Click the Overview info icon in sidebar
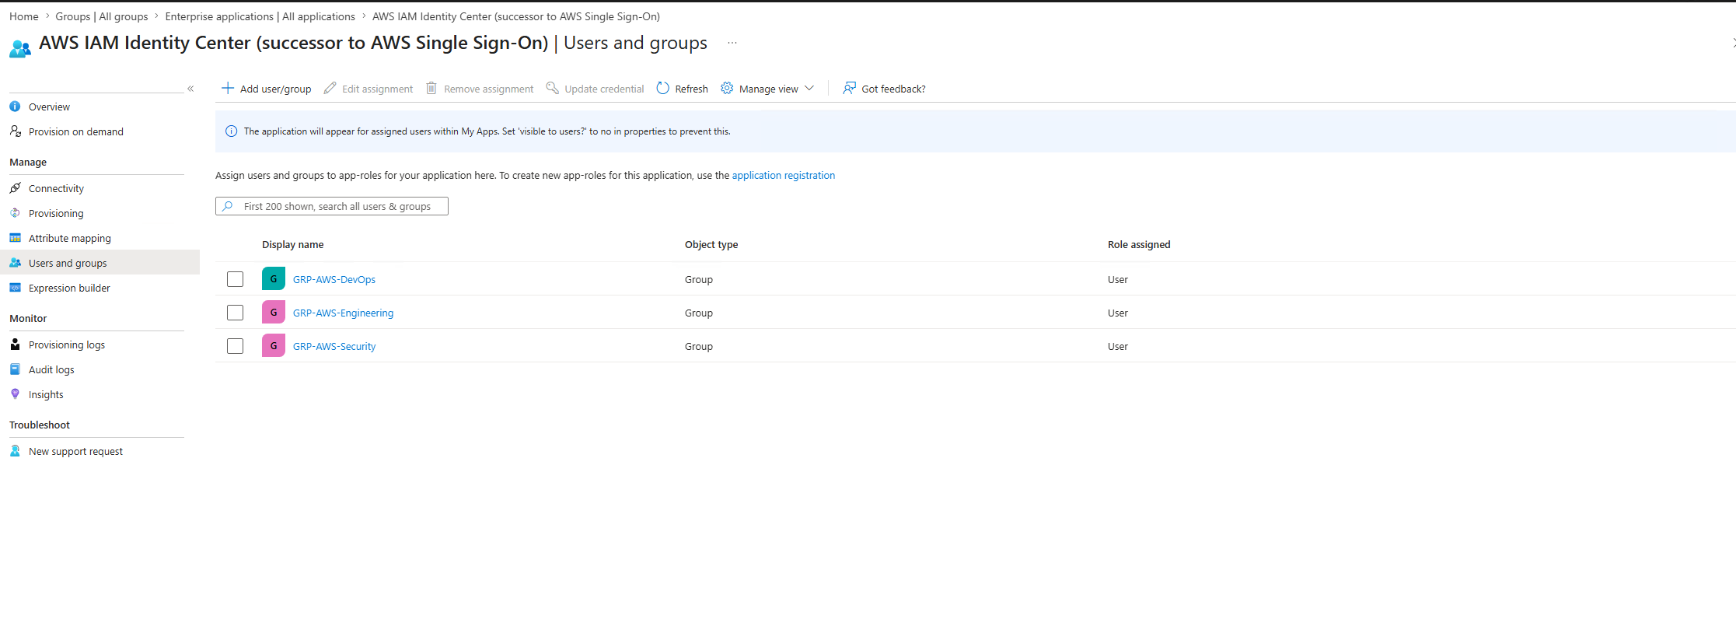1736x640 pixels. 15,107
